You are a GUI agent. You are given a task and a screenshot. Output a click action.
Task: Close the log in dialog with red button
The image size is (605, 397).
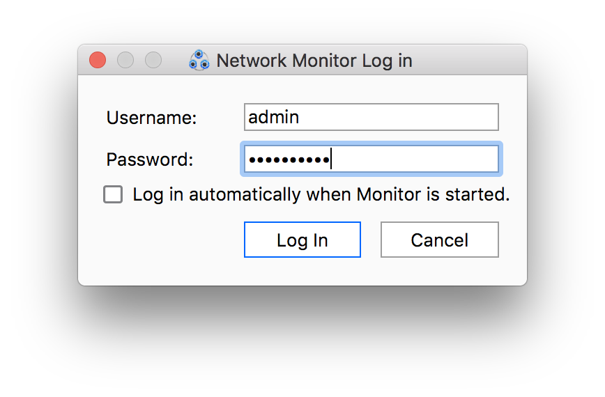click(98, 61)
